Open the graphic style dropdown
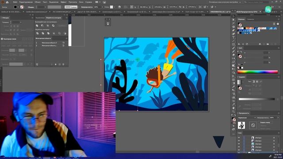 [114, 7]
